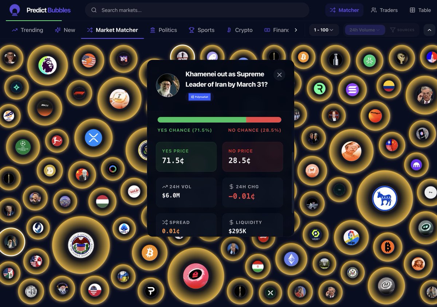Viewport: 437px width, 307px height.
Task: Select the orange Bitcoin bubble near right edge
Action: pos(387,248)
